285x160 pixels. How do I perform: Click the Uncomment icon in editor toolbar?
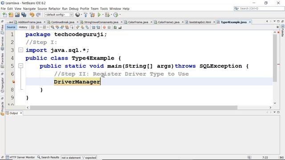pyautogui.click(x=120, y=28)
